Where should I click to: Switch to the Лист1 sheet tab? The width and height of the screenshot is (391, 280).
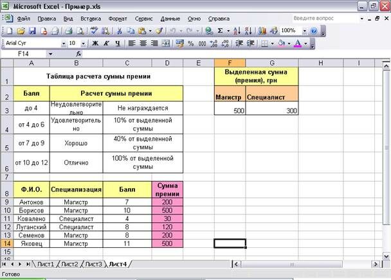click(x=46, y=264)
